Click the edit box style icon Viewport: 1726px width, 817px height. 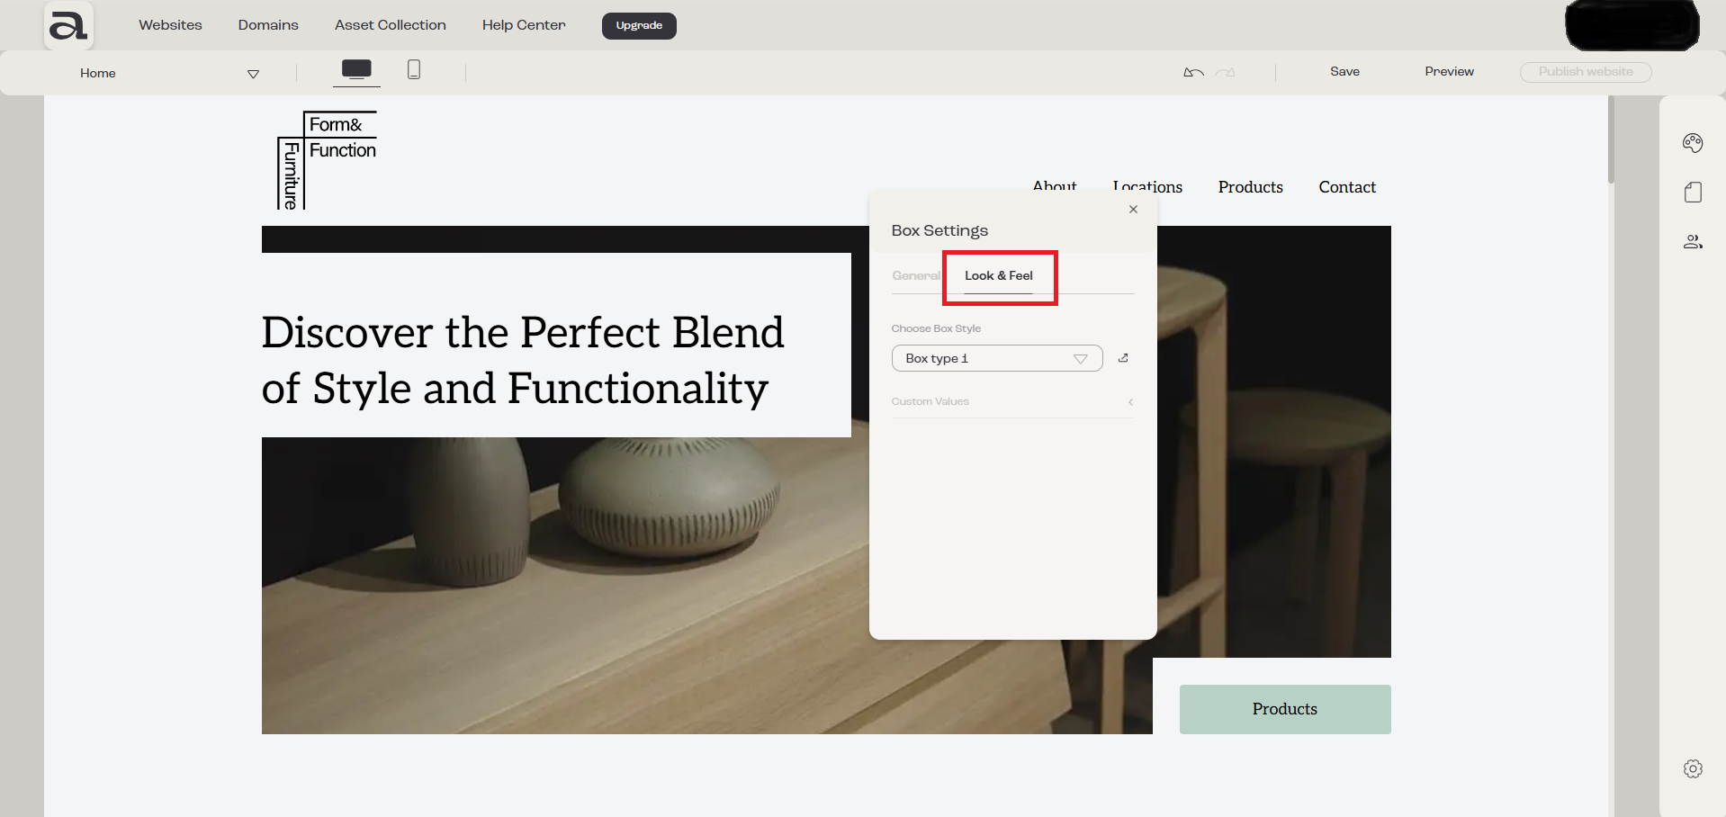click(1123, 358)
